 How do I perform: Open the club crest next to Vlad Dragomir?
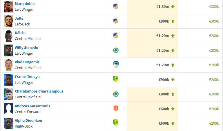click(x=116, y=65)
